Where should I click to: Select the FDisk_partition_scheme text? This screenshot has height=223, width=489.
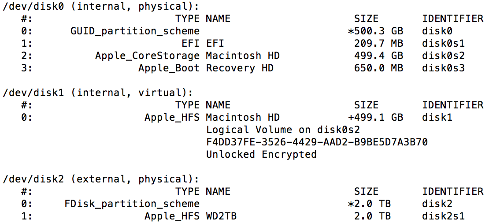click(x=132, y=204)
